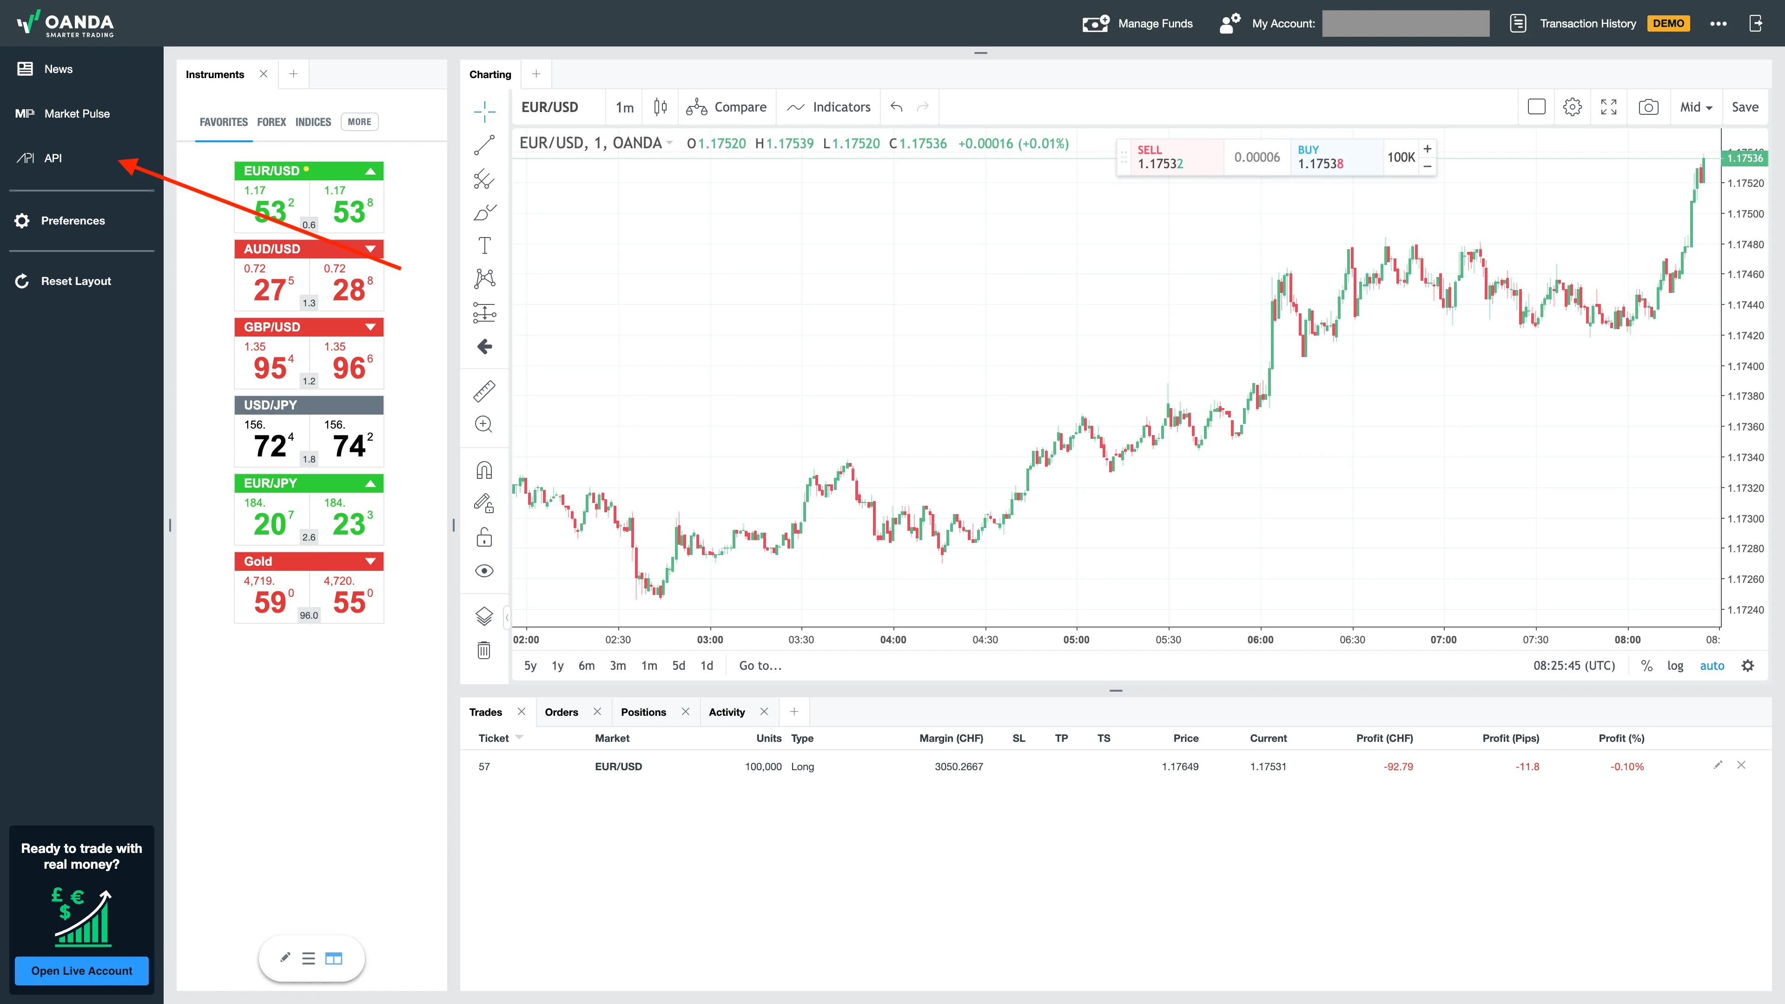Select the text annotation tool

(483, 245)
